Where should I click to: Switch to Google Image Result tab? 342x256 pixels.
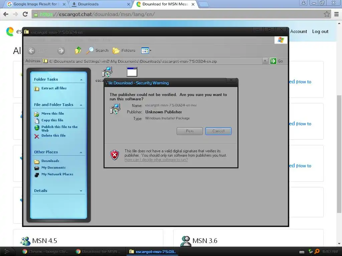(35, 4)
